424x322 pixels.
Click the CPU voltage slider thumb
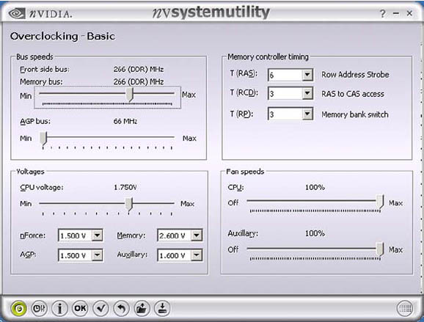click(129, 204)
